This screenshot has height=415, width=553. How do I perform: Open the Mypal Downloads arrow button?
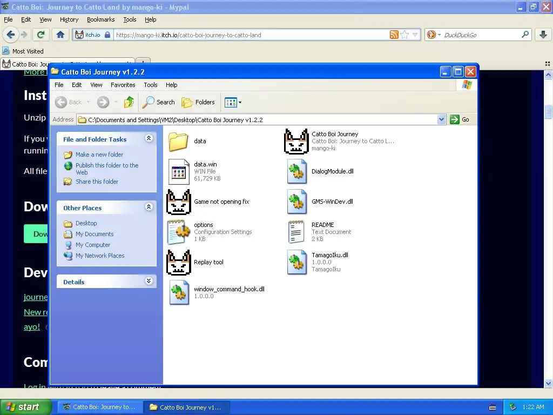click(x=543, y=35)
